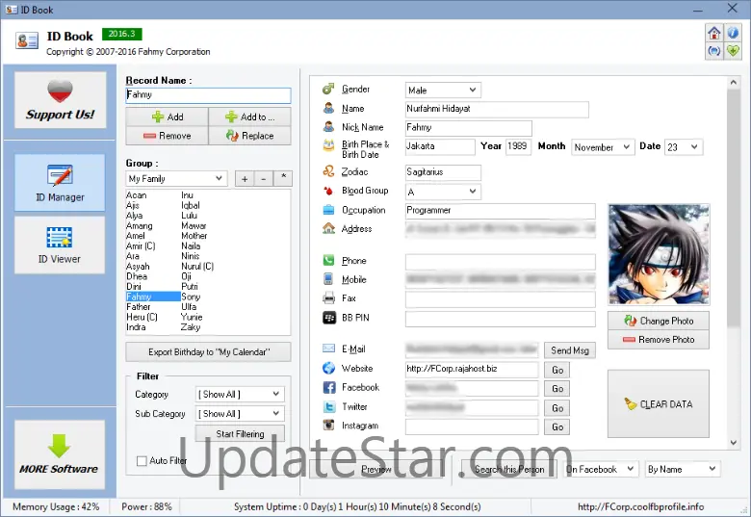Open the Group dropdown My Family
Viewport: 751px width, 517px height.
(x=176, y=178)
